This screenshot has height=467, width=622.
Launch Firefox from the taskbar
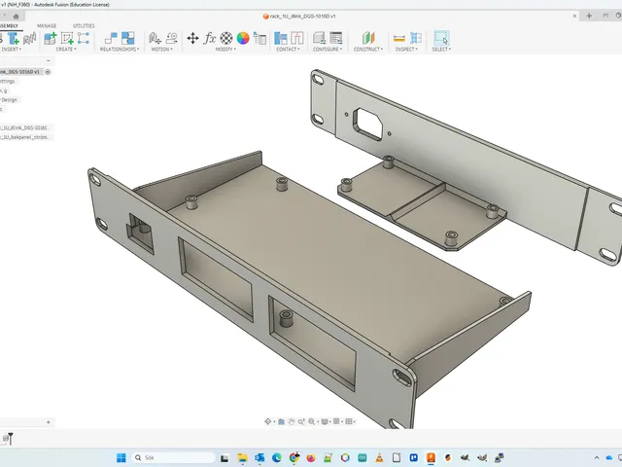[311, 458]
